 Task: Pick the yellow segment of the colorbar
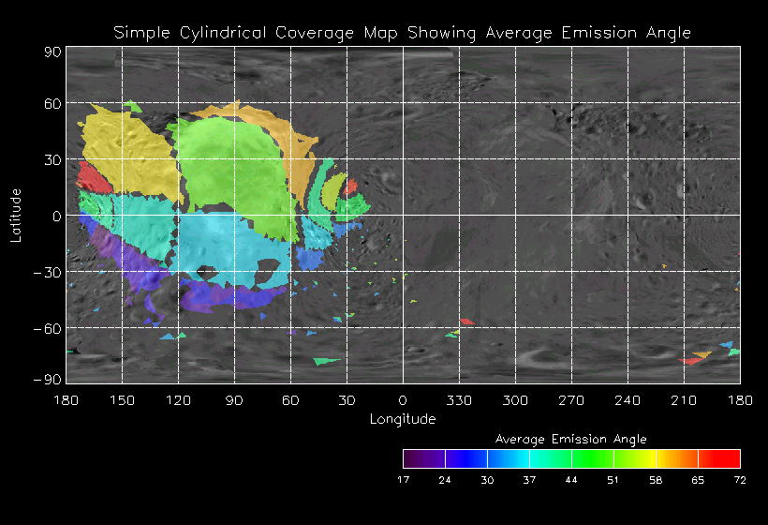click(x=646, y=458)
